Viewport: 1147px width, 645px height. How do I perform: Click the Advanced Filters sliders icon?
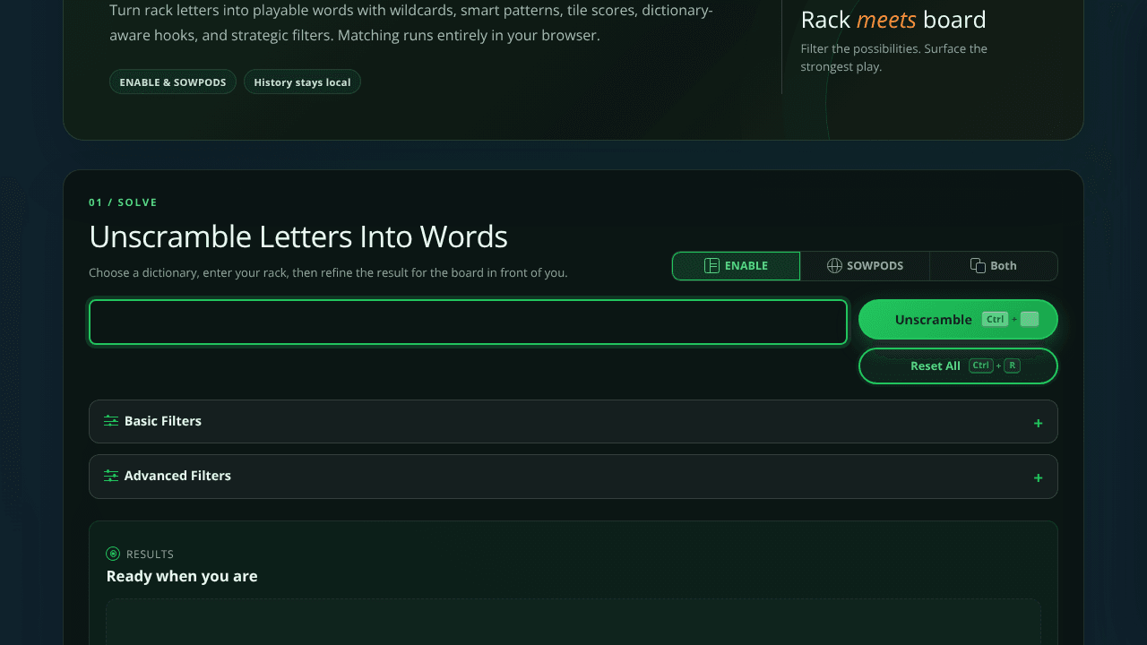[x=111, y=476]
